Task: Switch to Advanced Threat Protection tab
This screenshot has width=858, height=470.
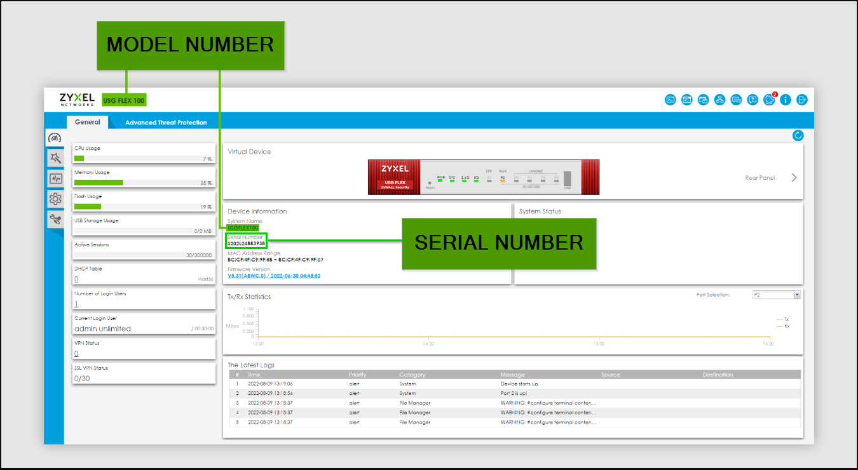Action: (x=166, y=123)
